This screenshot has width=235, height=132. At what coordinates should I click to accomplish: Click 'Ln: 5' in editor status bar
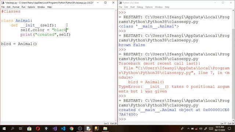click(106, 124)
